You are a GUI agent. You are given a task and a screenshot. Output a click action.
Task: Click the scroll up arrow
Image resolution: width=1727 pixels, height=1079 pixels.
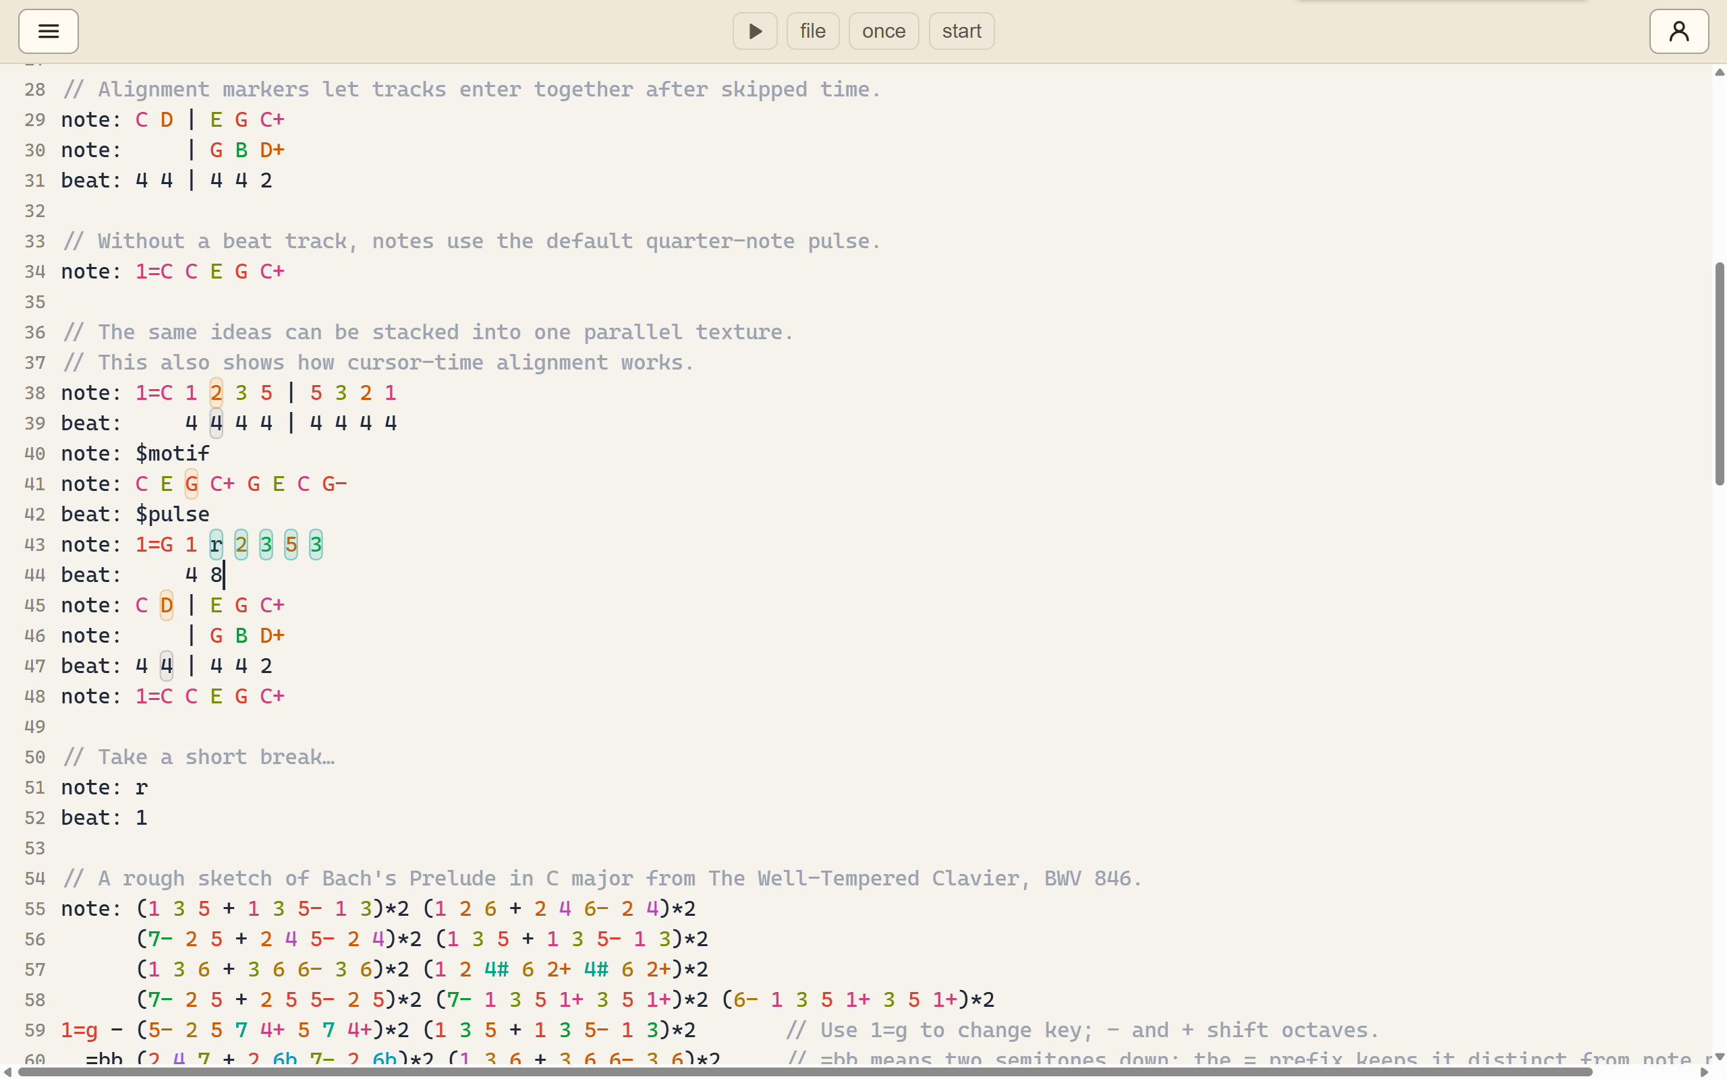pos(1719,72)
